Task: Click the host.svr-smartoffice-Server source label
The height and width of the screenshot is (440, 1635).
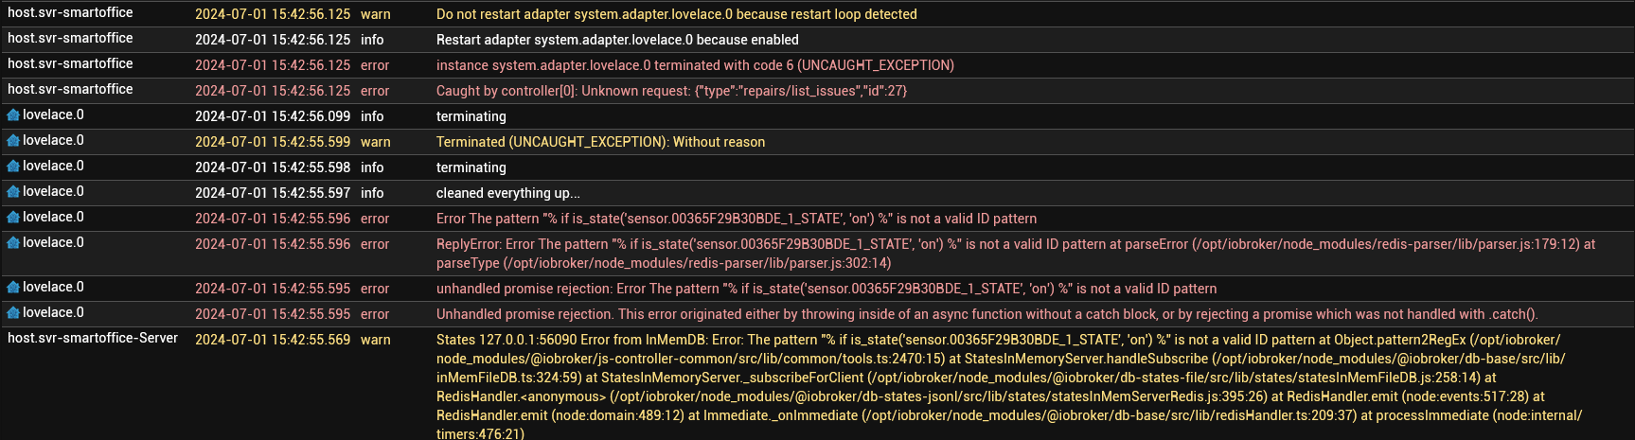Action: pyautogui.click(x=93, y=338)
